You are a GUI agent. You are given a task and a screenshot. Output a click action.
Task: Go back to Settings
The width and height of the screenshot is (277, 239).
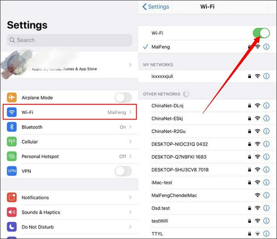pos(156,7)
